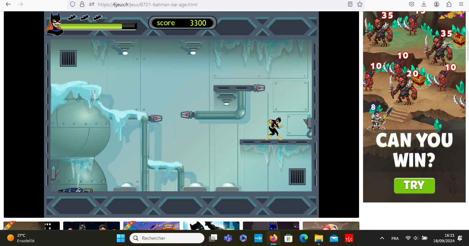Open the weather widget showing 21°C
This screenshot has width=469, height=246.
click(x=21, y=238)
